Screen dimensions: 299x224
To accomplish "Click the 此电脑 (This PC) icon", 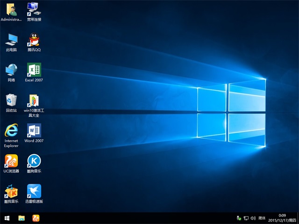I will pos(11,39).
